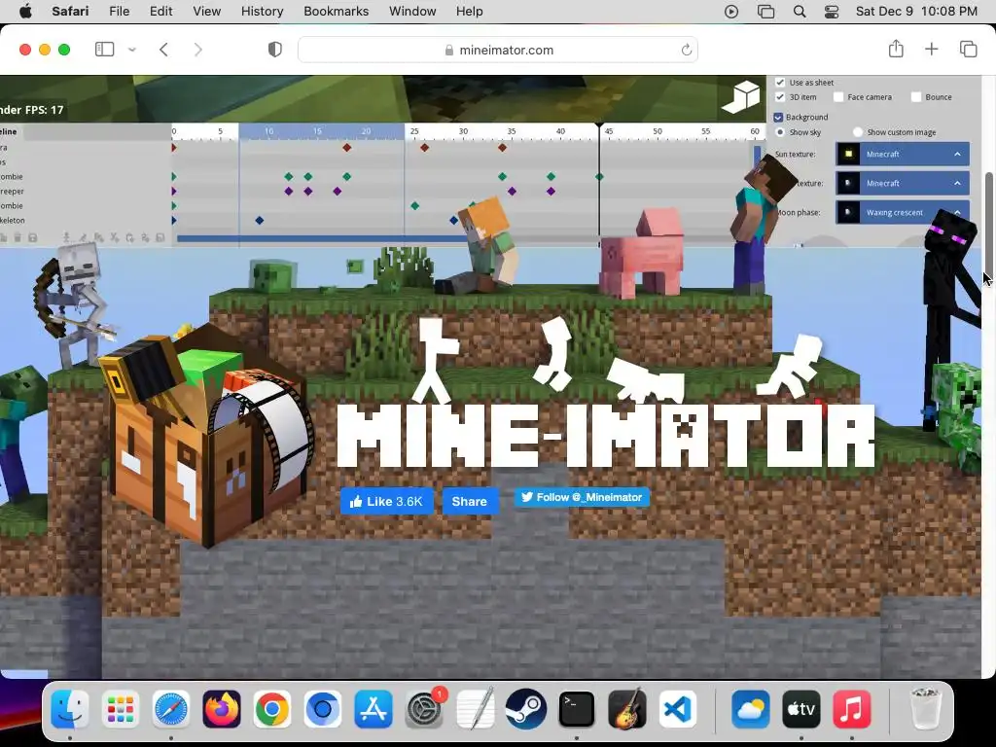Viewport: 996px width, 747px height.
Task: Show the Safari tab overview
Action: click(968, 49)
